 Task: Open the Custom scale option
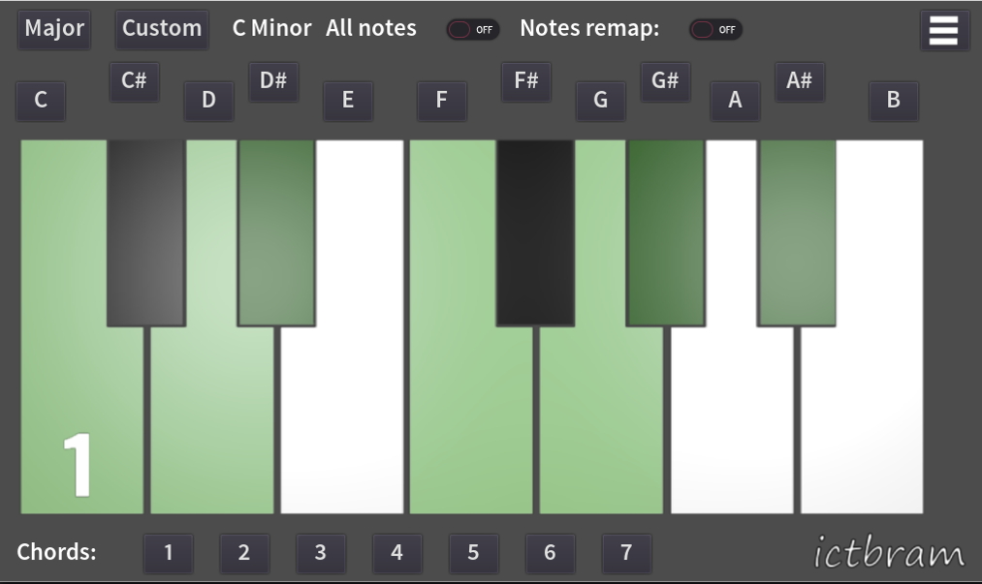(162, 29)
